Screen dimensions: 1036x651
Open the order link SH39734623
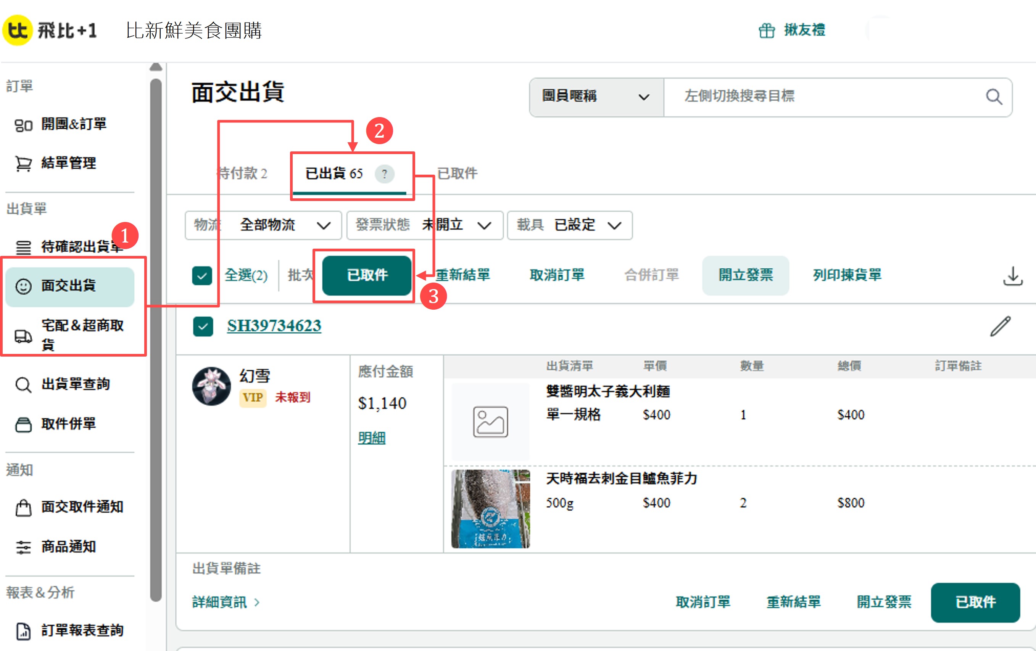point(274,326)
